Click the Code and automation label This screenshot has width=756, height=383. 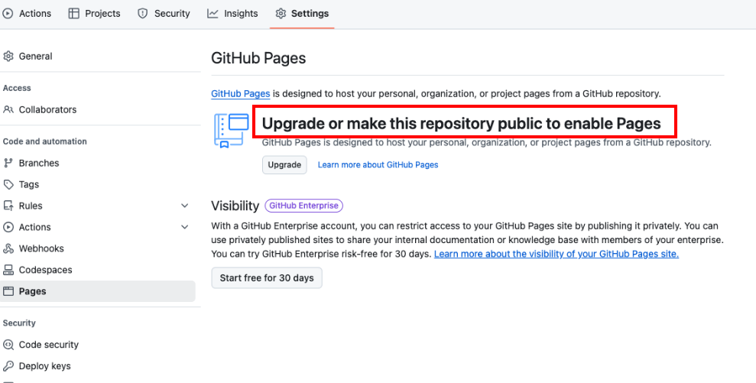[45, 141]
